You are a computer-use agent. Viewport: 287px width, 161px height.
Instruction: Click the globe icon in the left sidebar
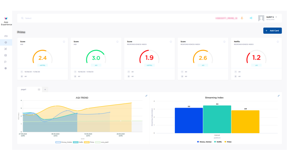point(6,68)
